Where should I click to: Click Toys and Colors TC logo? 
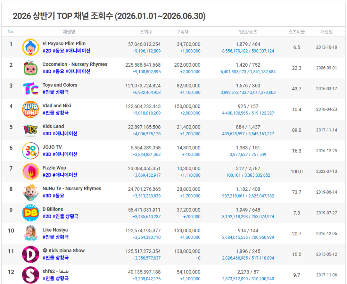(31, 89)
